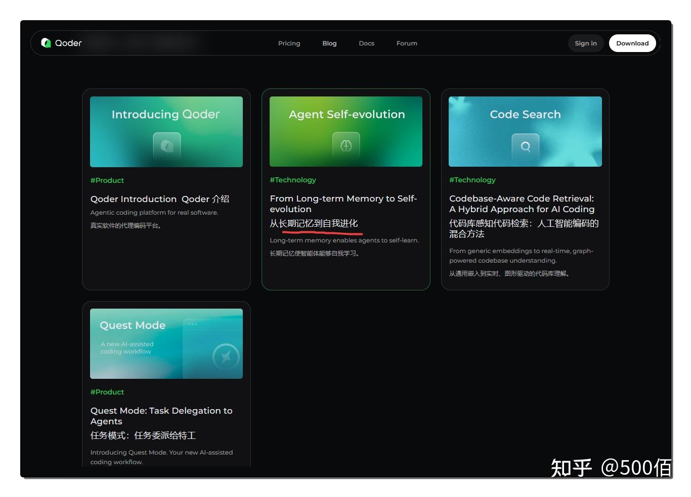Visit the Forum page
691x497 pixels.
407,43
